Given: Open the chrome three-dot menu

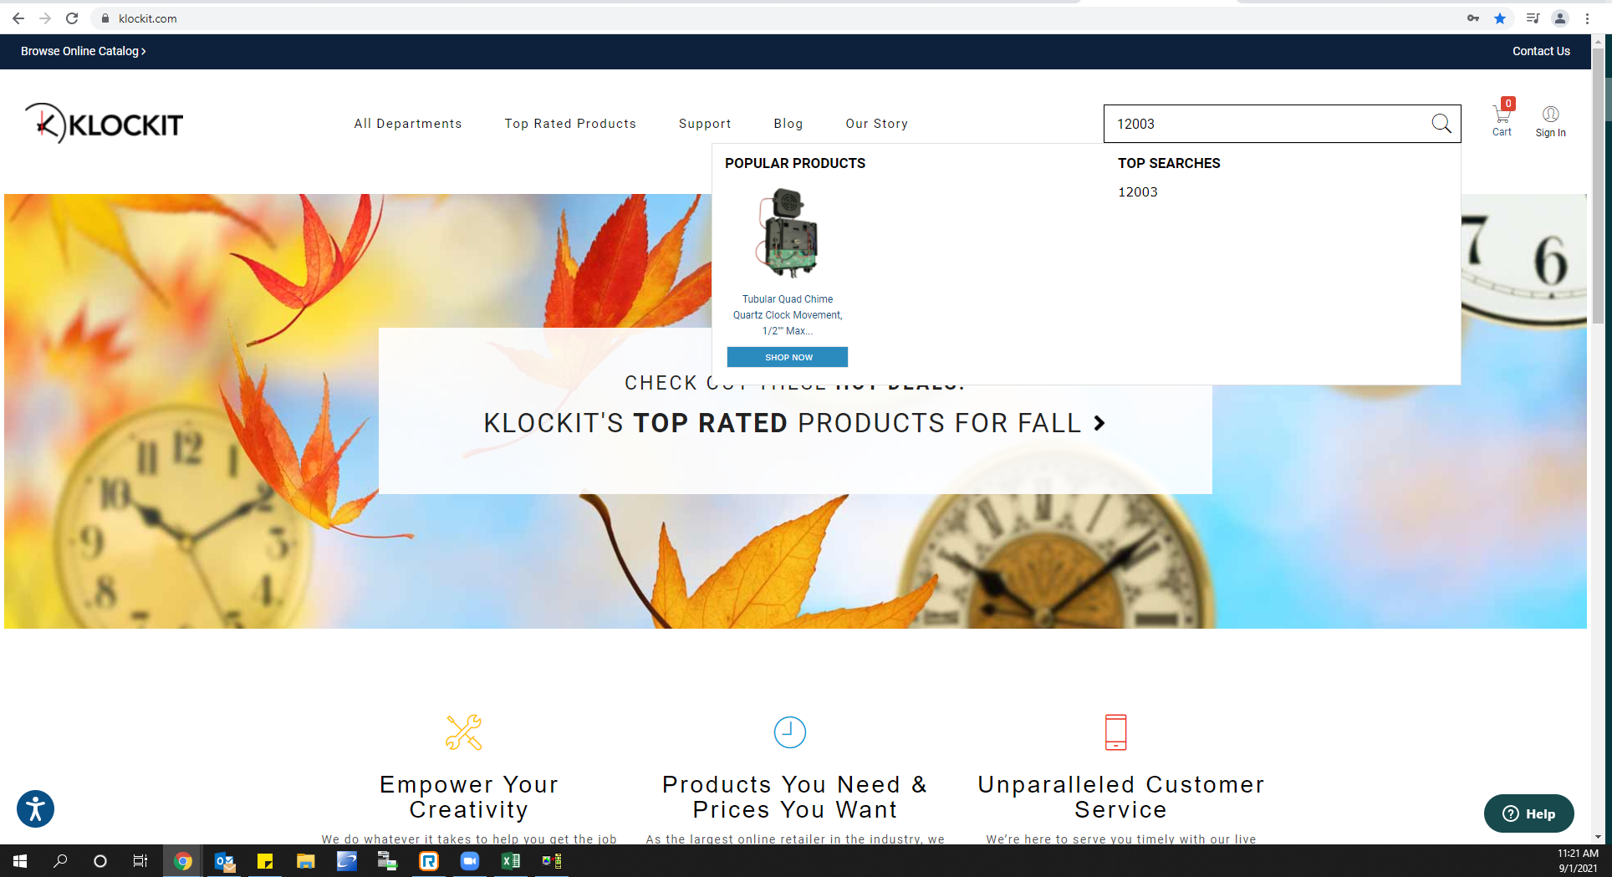Looking at the screenshot, I should pyautogui.click(x=1587, y=18).
